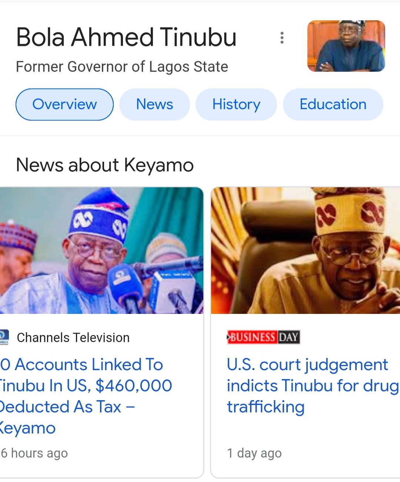This screenshot has height=482, width=400.
Task: Open the BusinessDay article image
Action: [306, 251]
